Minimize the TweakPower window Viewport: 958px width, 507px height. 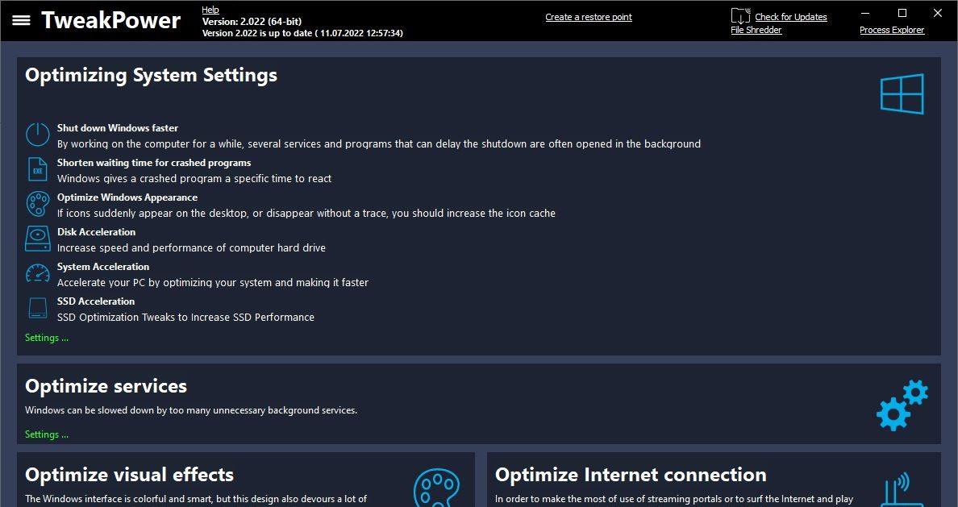pyautogui.click(x=865, y=13)
